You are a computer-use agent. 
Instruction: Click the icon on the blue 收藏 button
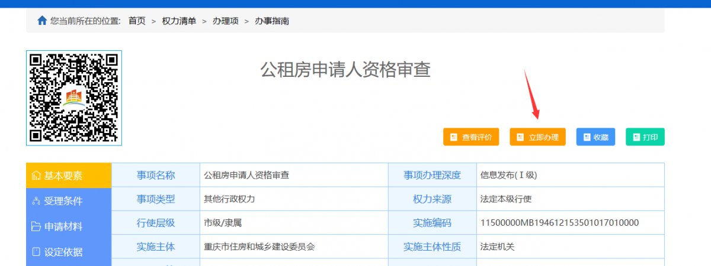point(587,137)
